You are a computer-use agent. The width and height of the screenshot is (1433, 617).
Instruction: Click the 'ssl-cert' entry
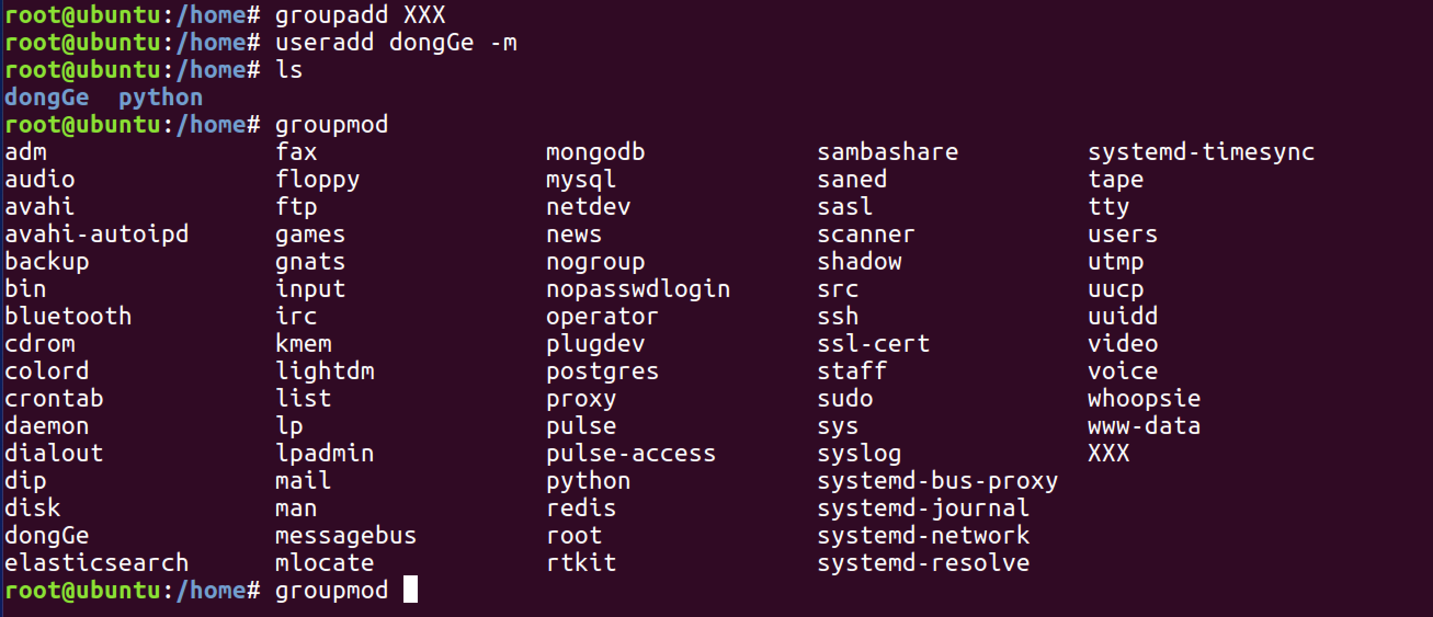coord(873,344)
